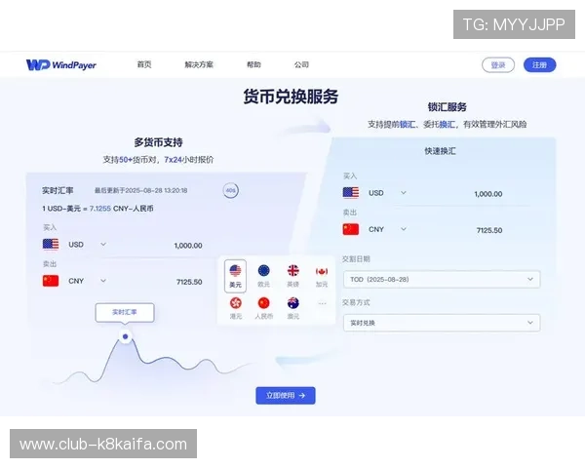Open the 交割日期 TOD dropdown
The height and width of the screenshot is (468, 585).
point(442,279)
